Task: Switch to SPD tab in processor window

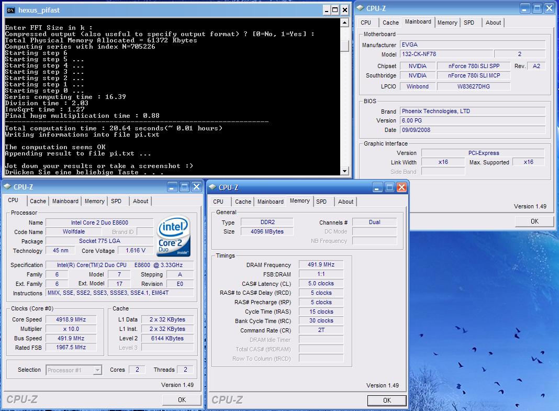Action: 116,201
